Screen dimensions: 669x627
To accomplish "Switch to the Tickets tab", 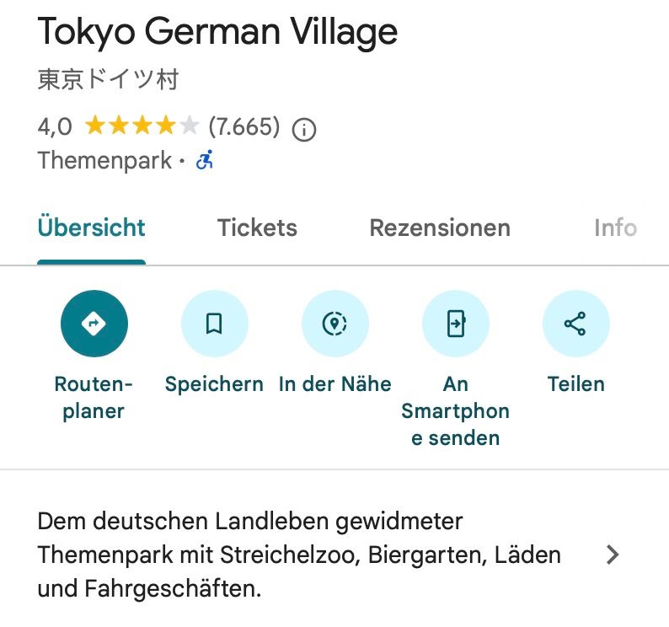I will click(x=257, y=228).
